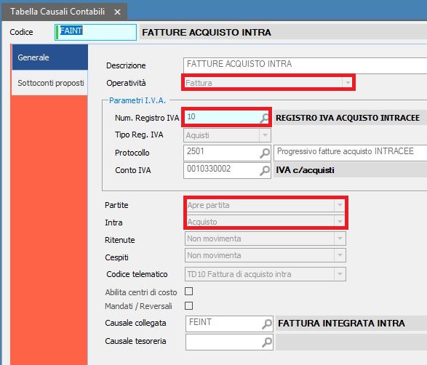Click the Conto IVA lookup magnifier icon
Viewport: 427px width, 365px height.
265,170
